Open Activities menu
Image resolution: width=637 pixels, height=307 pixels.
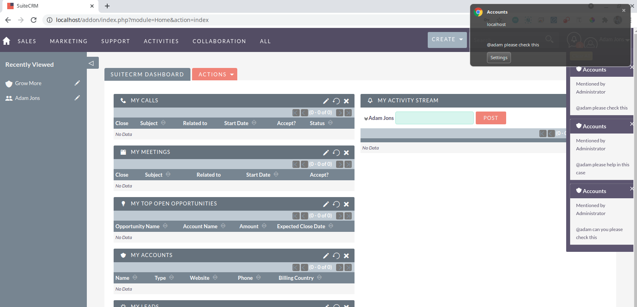161,41
